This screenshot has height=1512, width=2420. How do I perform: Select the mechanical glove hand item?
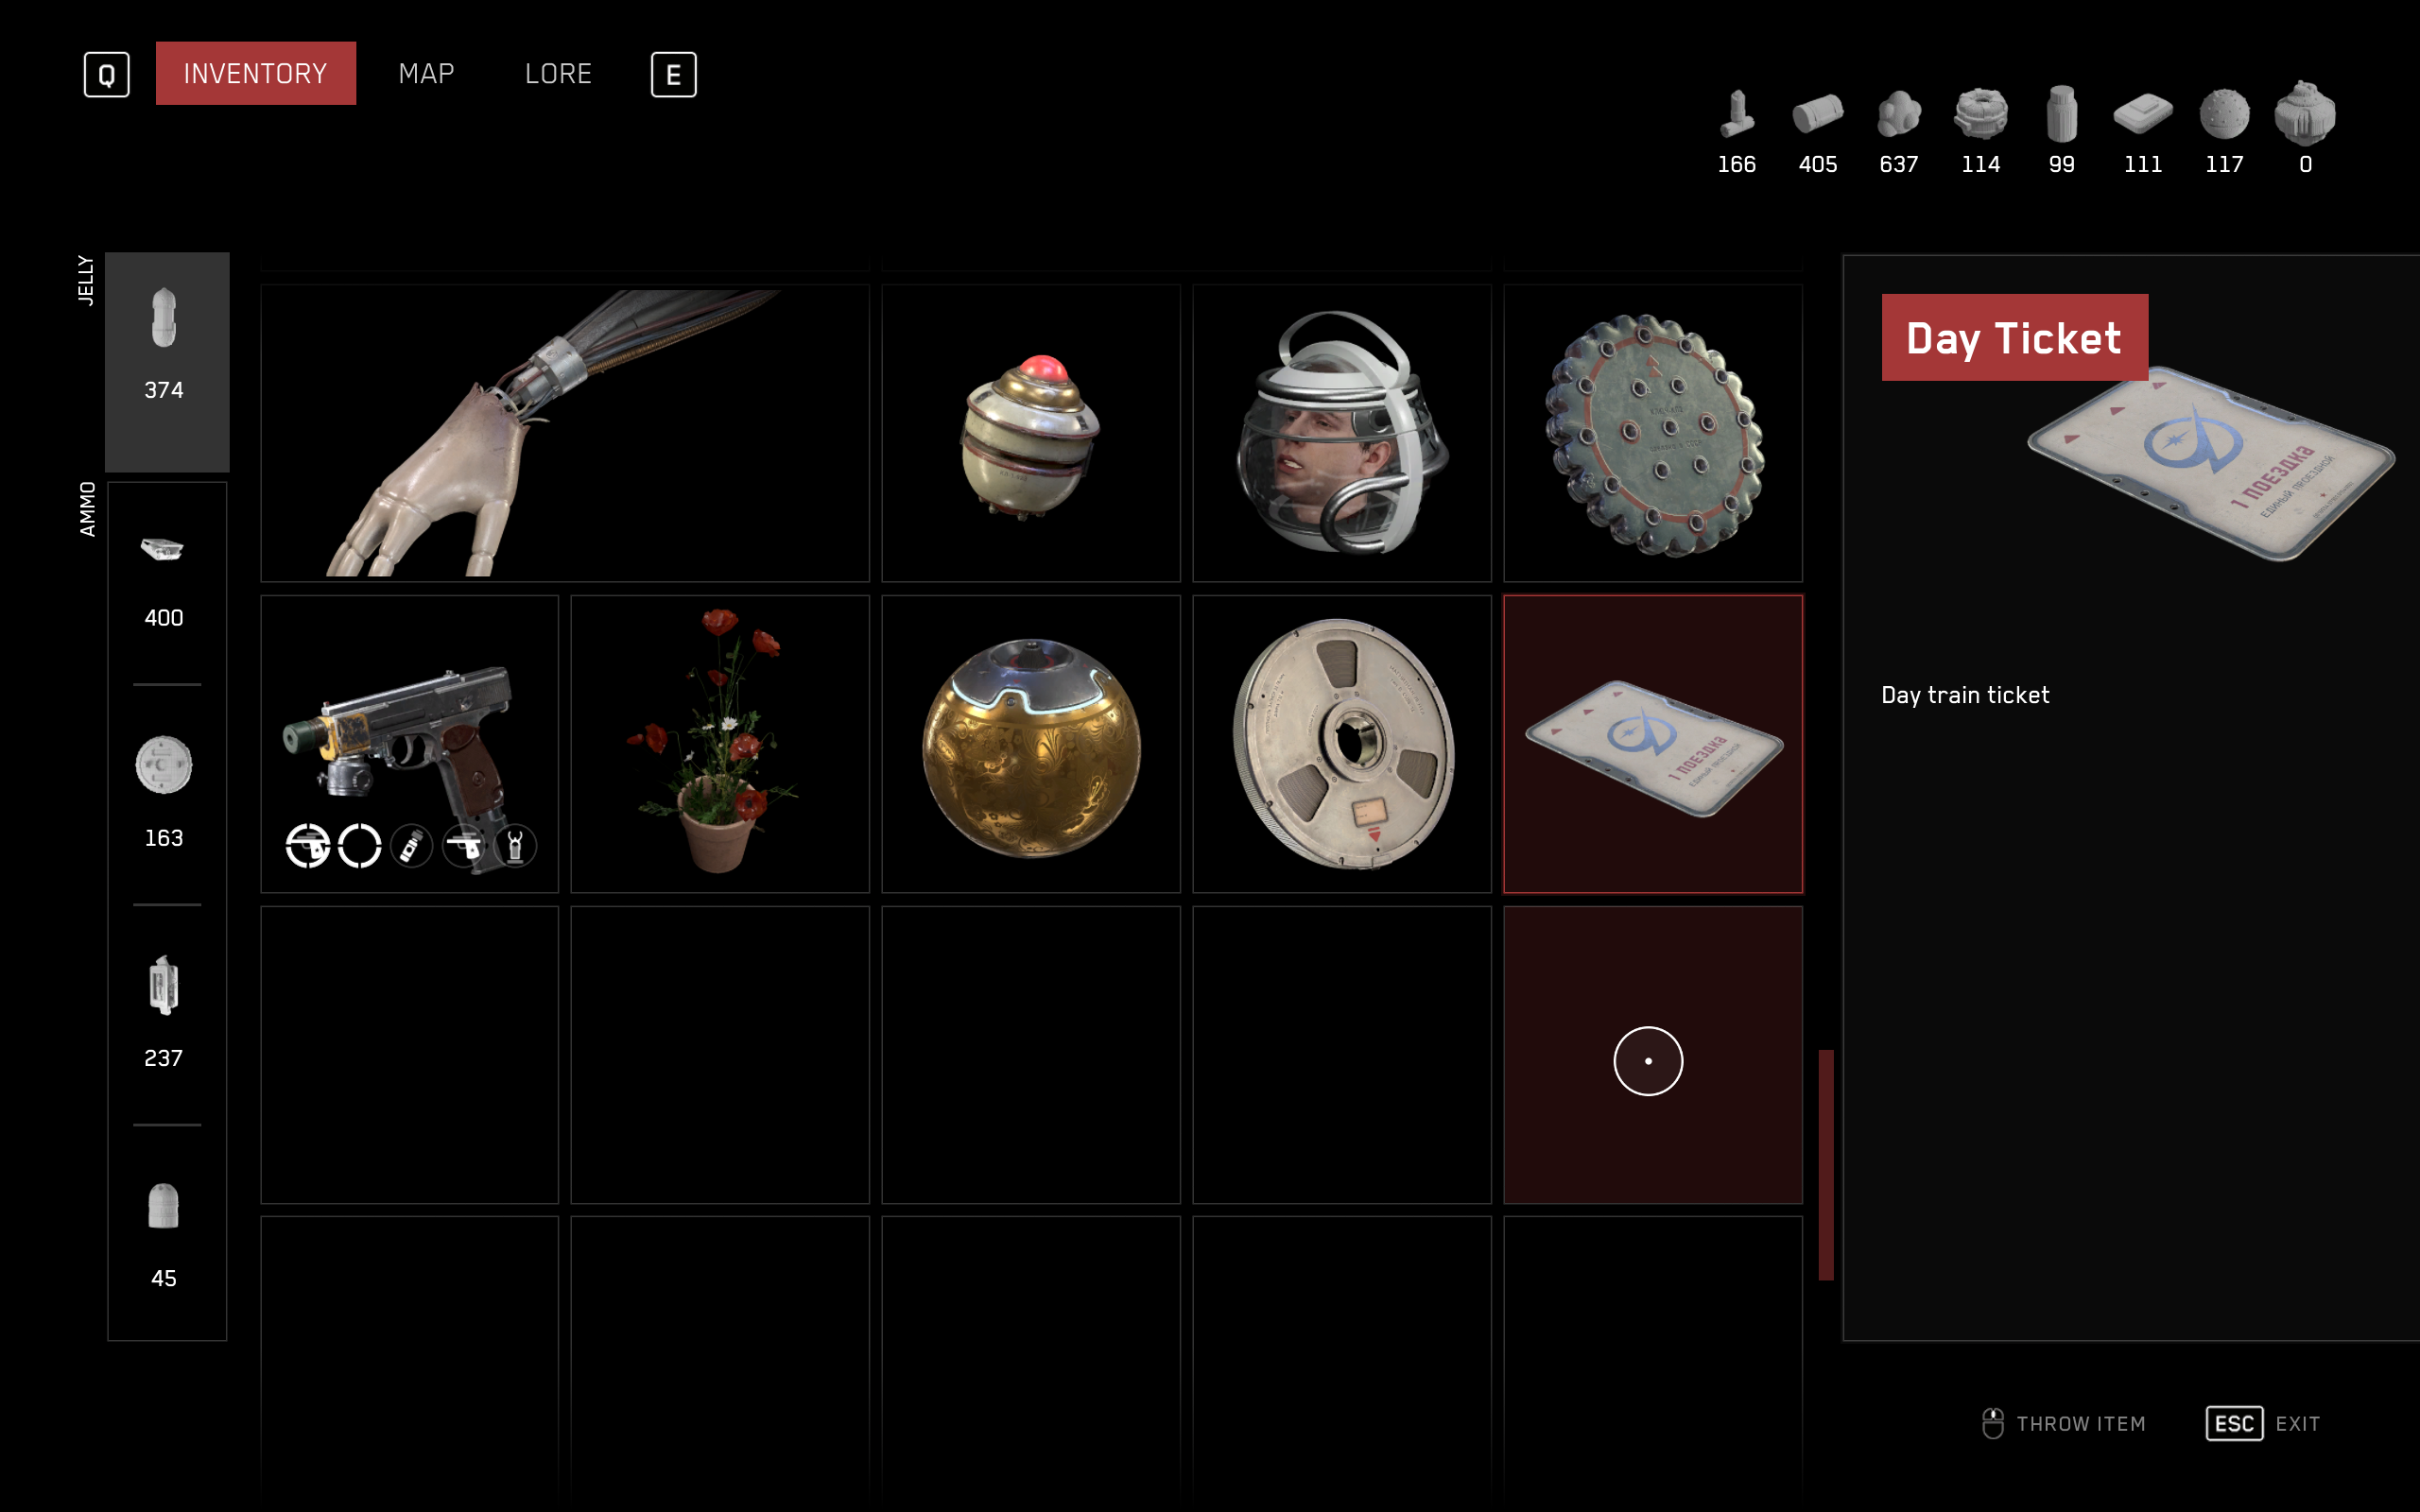click(565, 433)
